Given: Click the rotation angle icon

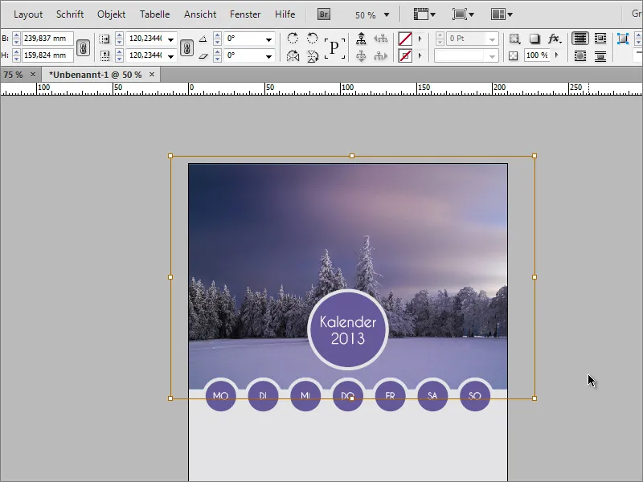Looking at the screenshot, I should click(x=203, y=39).
